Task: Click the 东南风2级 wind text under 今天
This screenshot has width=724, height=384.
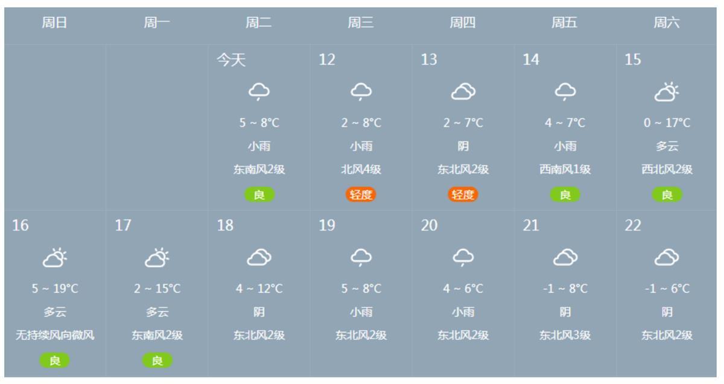Action: coord(259,169)
